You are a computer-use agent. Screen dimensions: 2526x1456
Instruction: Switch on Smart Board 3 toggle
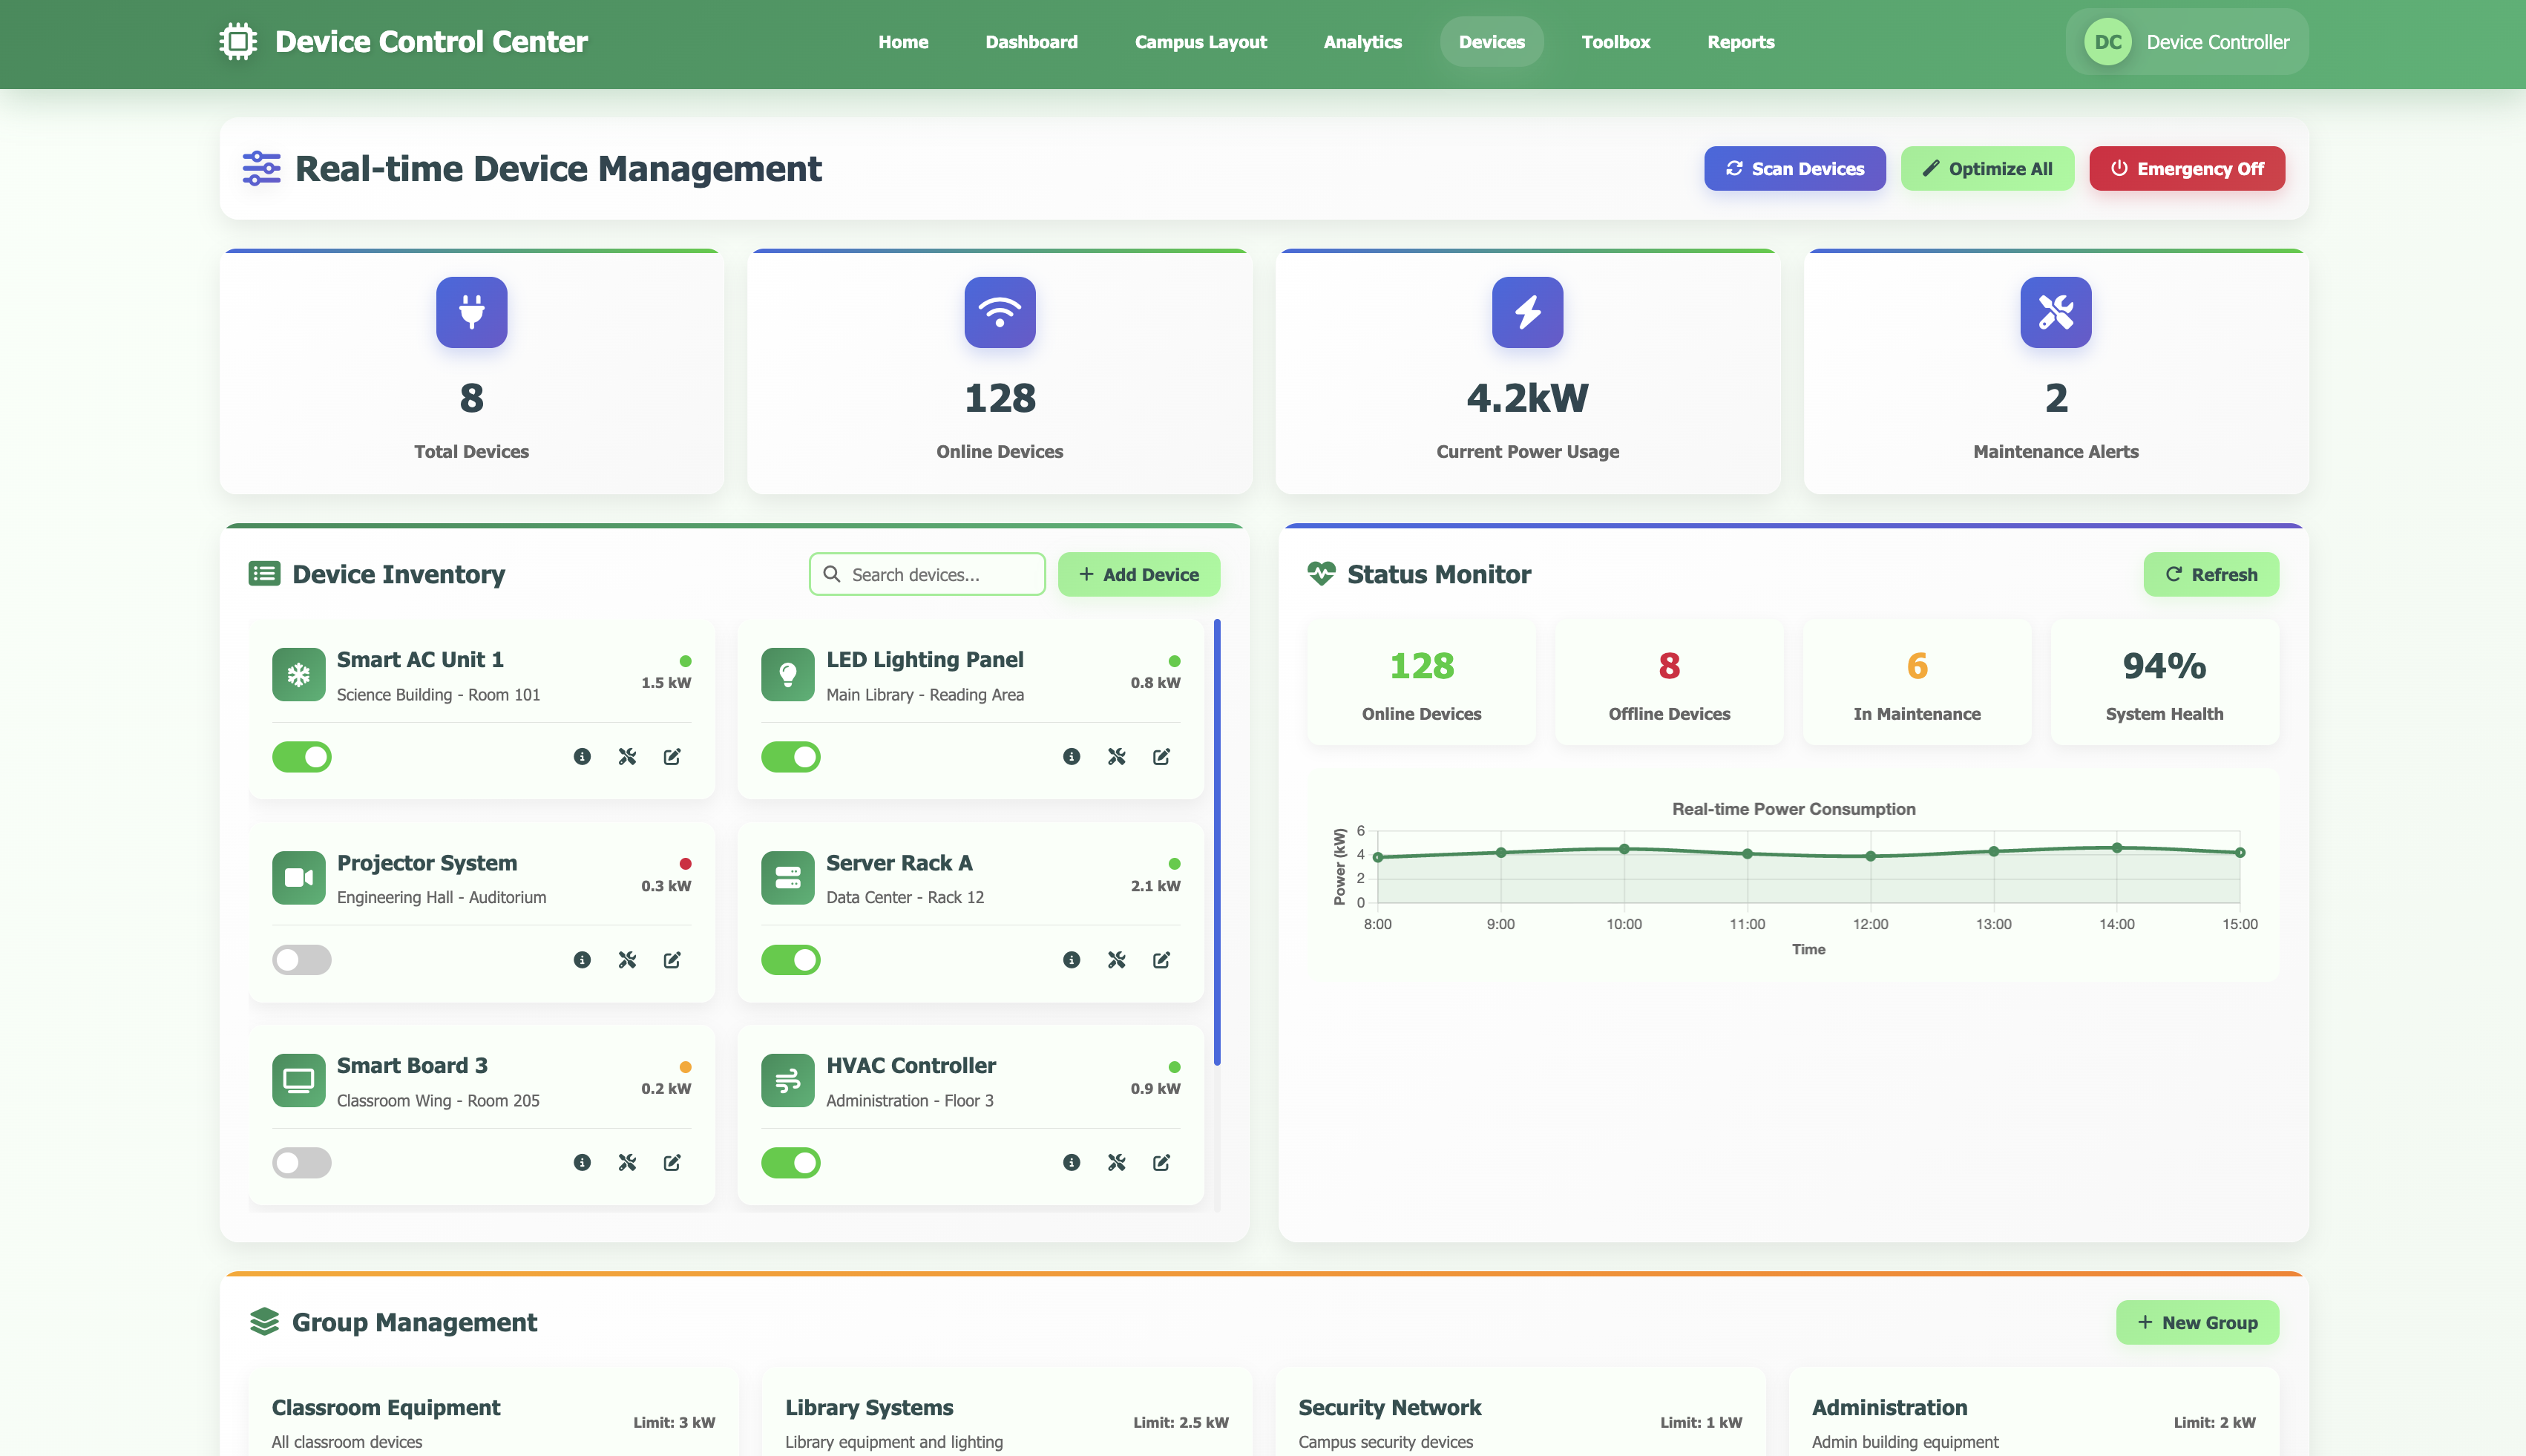tap(302, 1162)
